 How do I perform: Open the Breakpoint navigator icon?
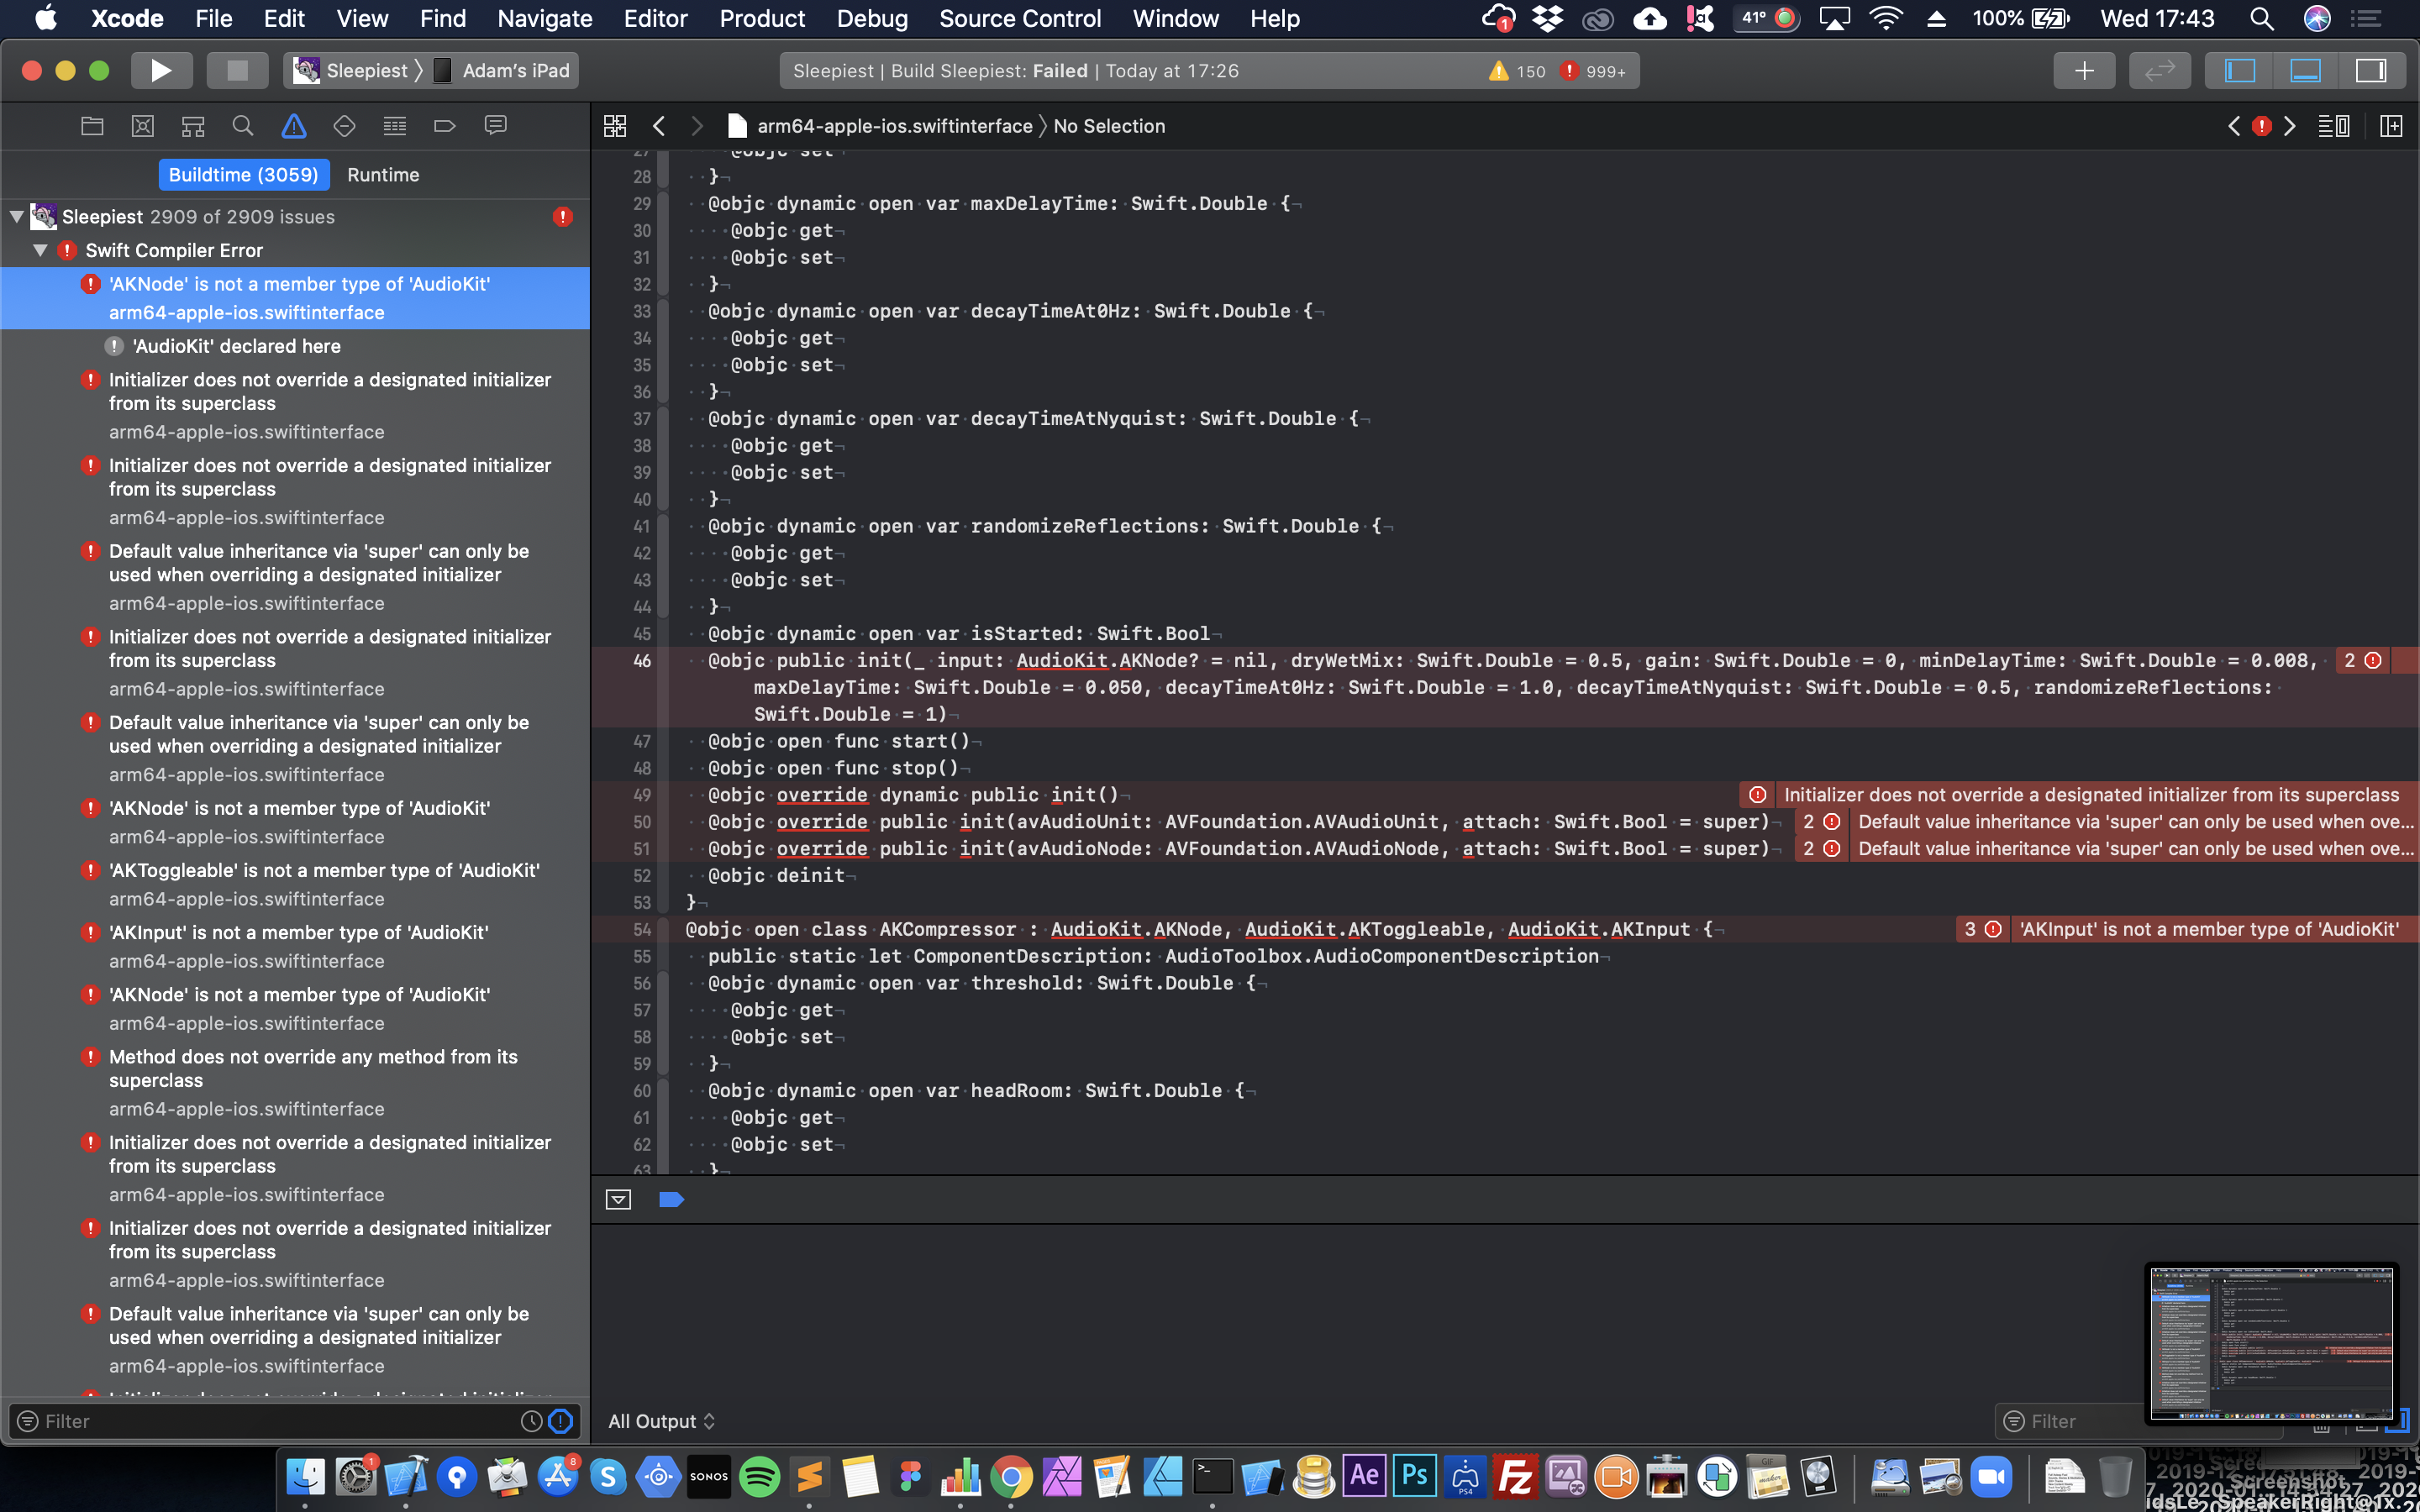445,126
